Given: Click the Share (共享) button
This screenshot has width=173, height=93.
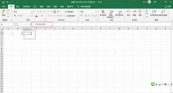Looking at the screenshot, I should pyautogui.click(x=168, y=7).
